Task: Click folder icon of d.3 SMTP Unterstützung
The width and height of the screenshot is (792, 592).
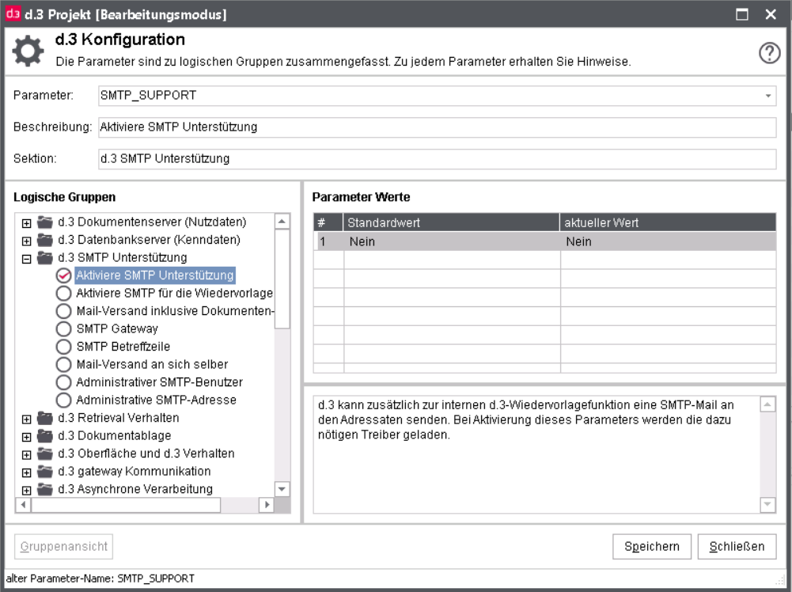Action: coord(45,258)
